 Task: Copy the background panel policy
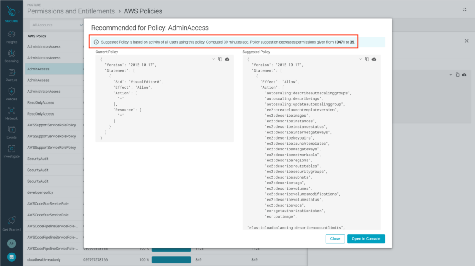458,75
